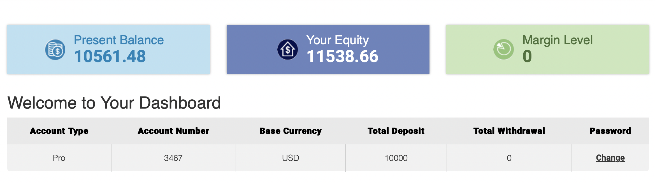Select the 10561.48 balance amount
Viewport: 655px width, 183px height.
tap(110, 56)
